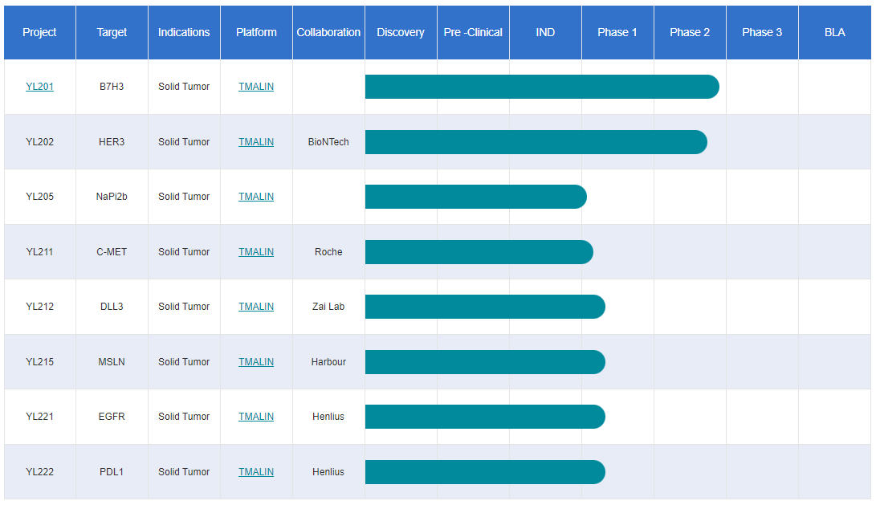Click the YL222 project cell
Screen dimensions: 876x505
[39, 472]
